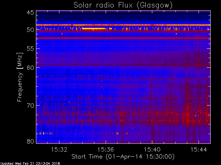Click the 15:36 time tick label
Viewport: 221px width, 165px height.
(106, 150)
